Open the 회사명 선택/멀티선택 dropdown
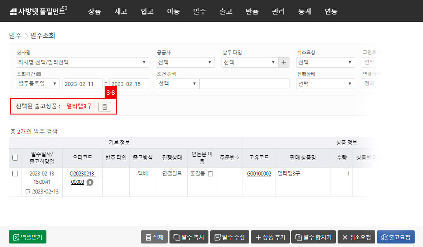 82,62
